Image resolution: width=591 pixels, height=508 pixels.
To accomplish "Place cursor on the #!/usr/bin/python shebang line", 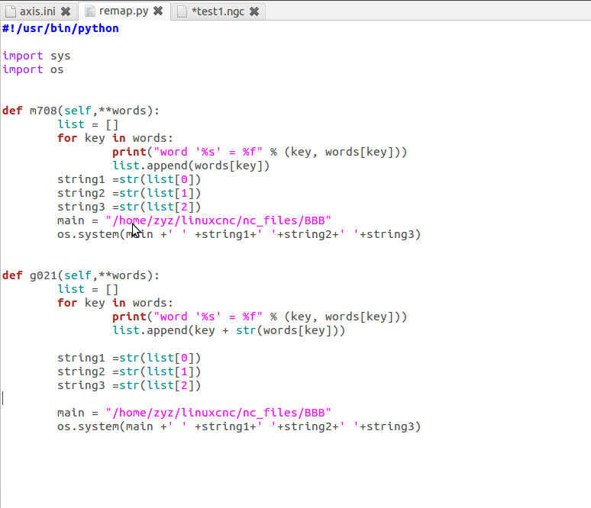I will pos(60,28).
